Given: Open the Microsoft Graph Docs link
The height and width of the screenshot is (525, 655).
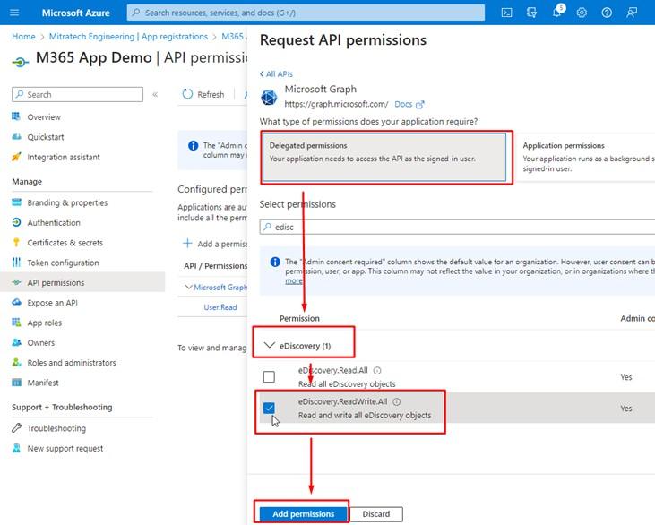Looking at the screenshot, I should (x=409, y=104).
